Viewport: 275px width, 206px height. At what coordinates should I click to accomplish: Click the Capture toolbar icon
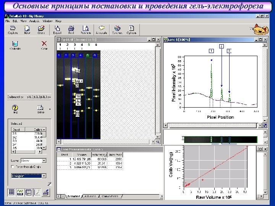click(13, 29)
